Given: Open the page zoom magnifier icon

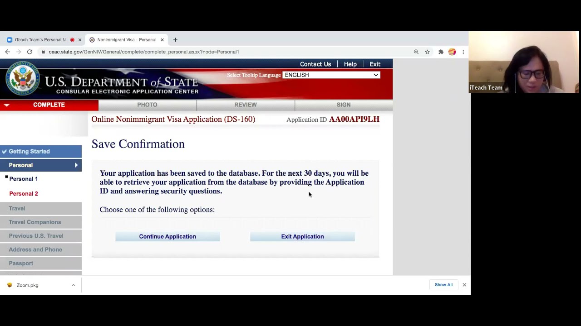Looking at the screenshot, I should click(416, 52).
